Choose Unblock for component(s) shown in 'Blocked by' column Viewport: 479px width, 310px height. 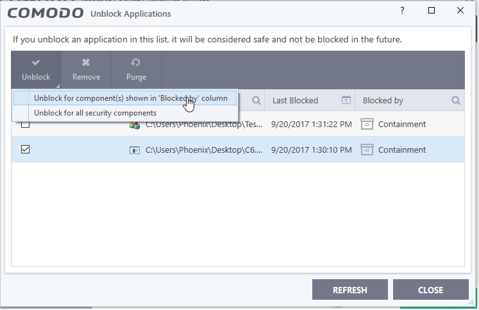point(130,98)
